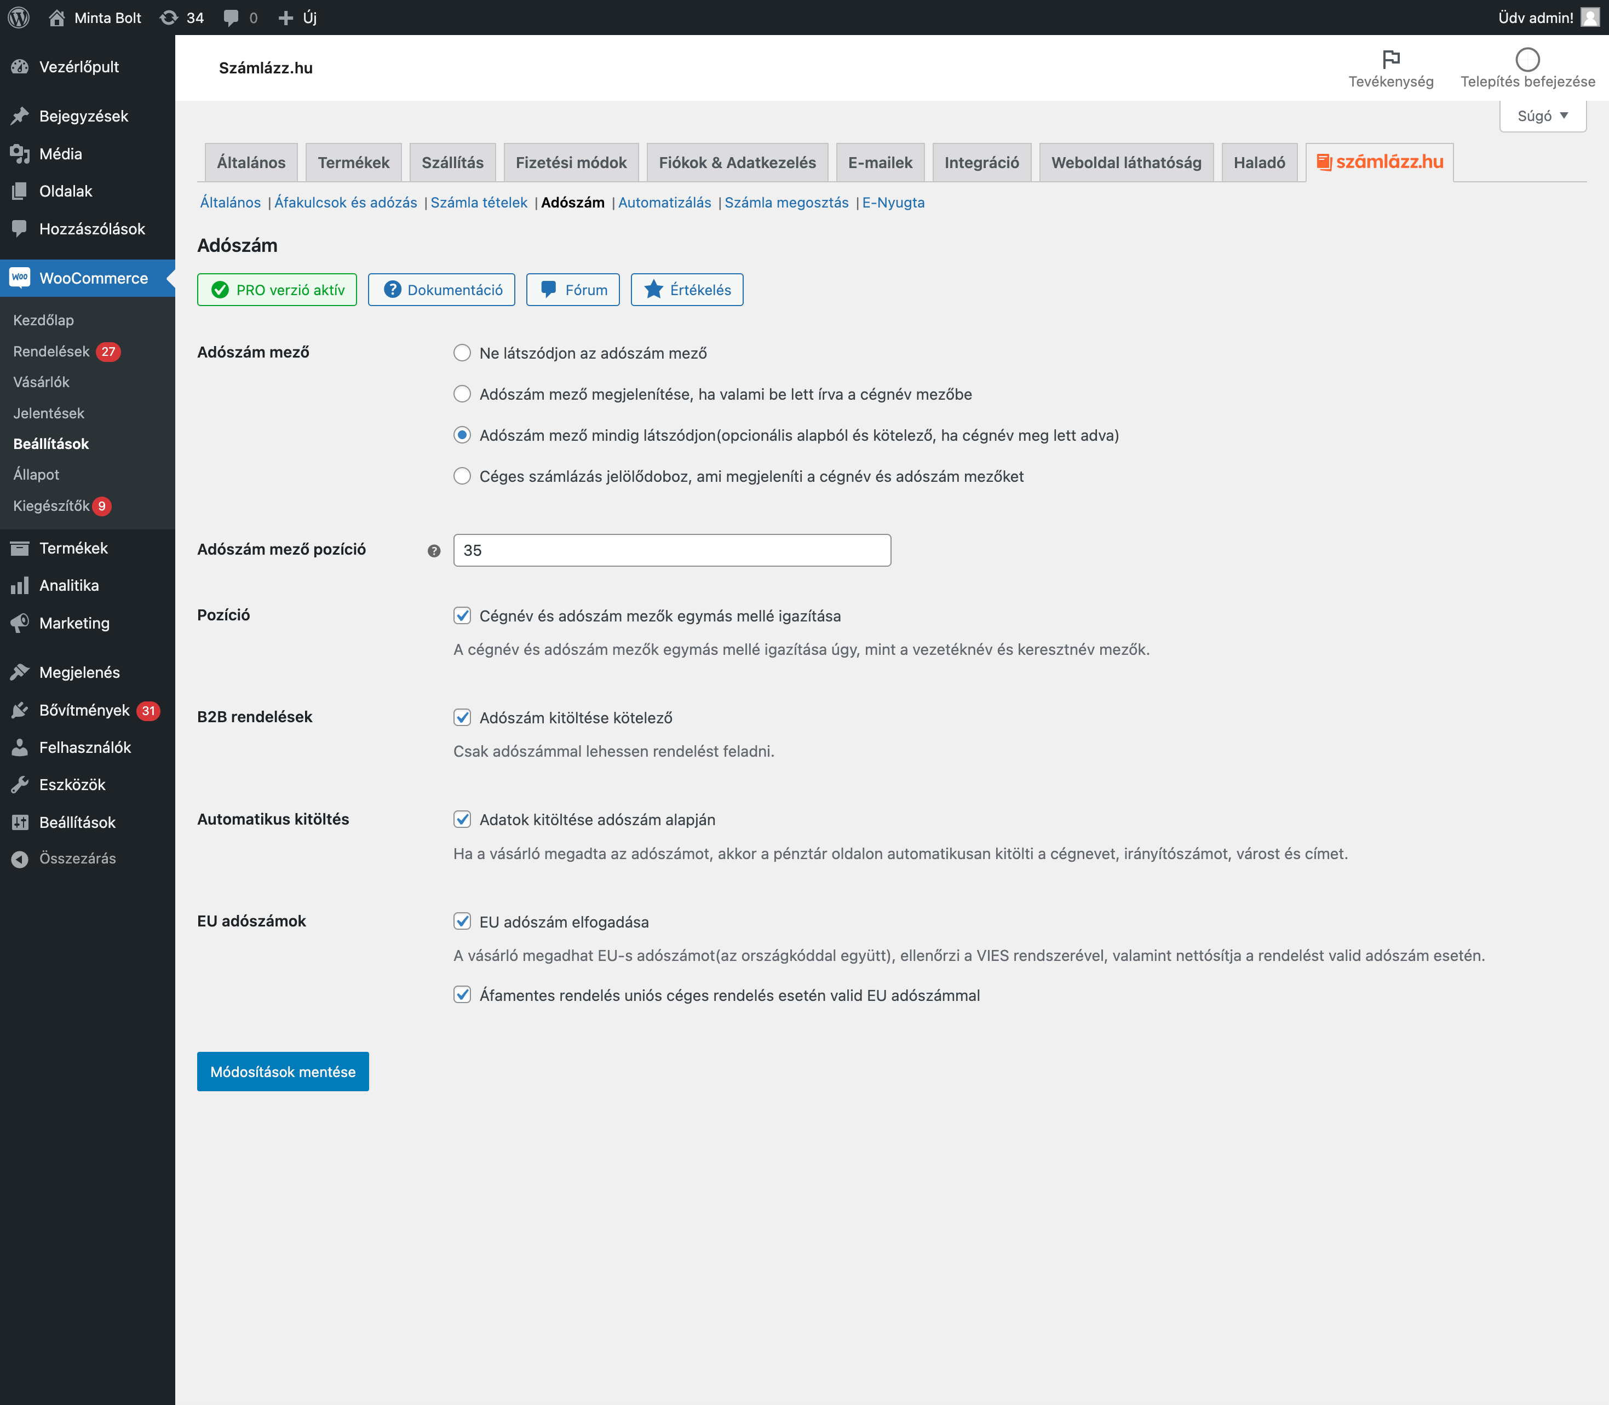1609x1405 pixels.
Task: Open Termékek products sidebar menu
Action: (88, 548)
